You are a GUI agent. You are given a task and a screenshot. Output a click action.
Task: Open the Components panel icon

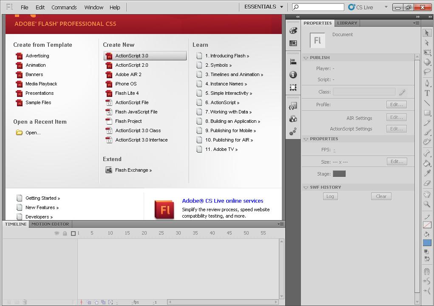293,119
